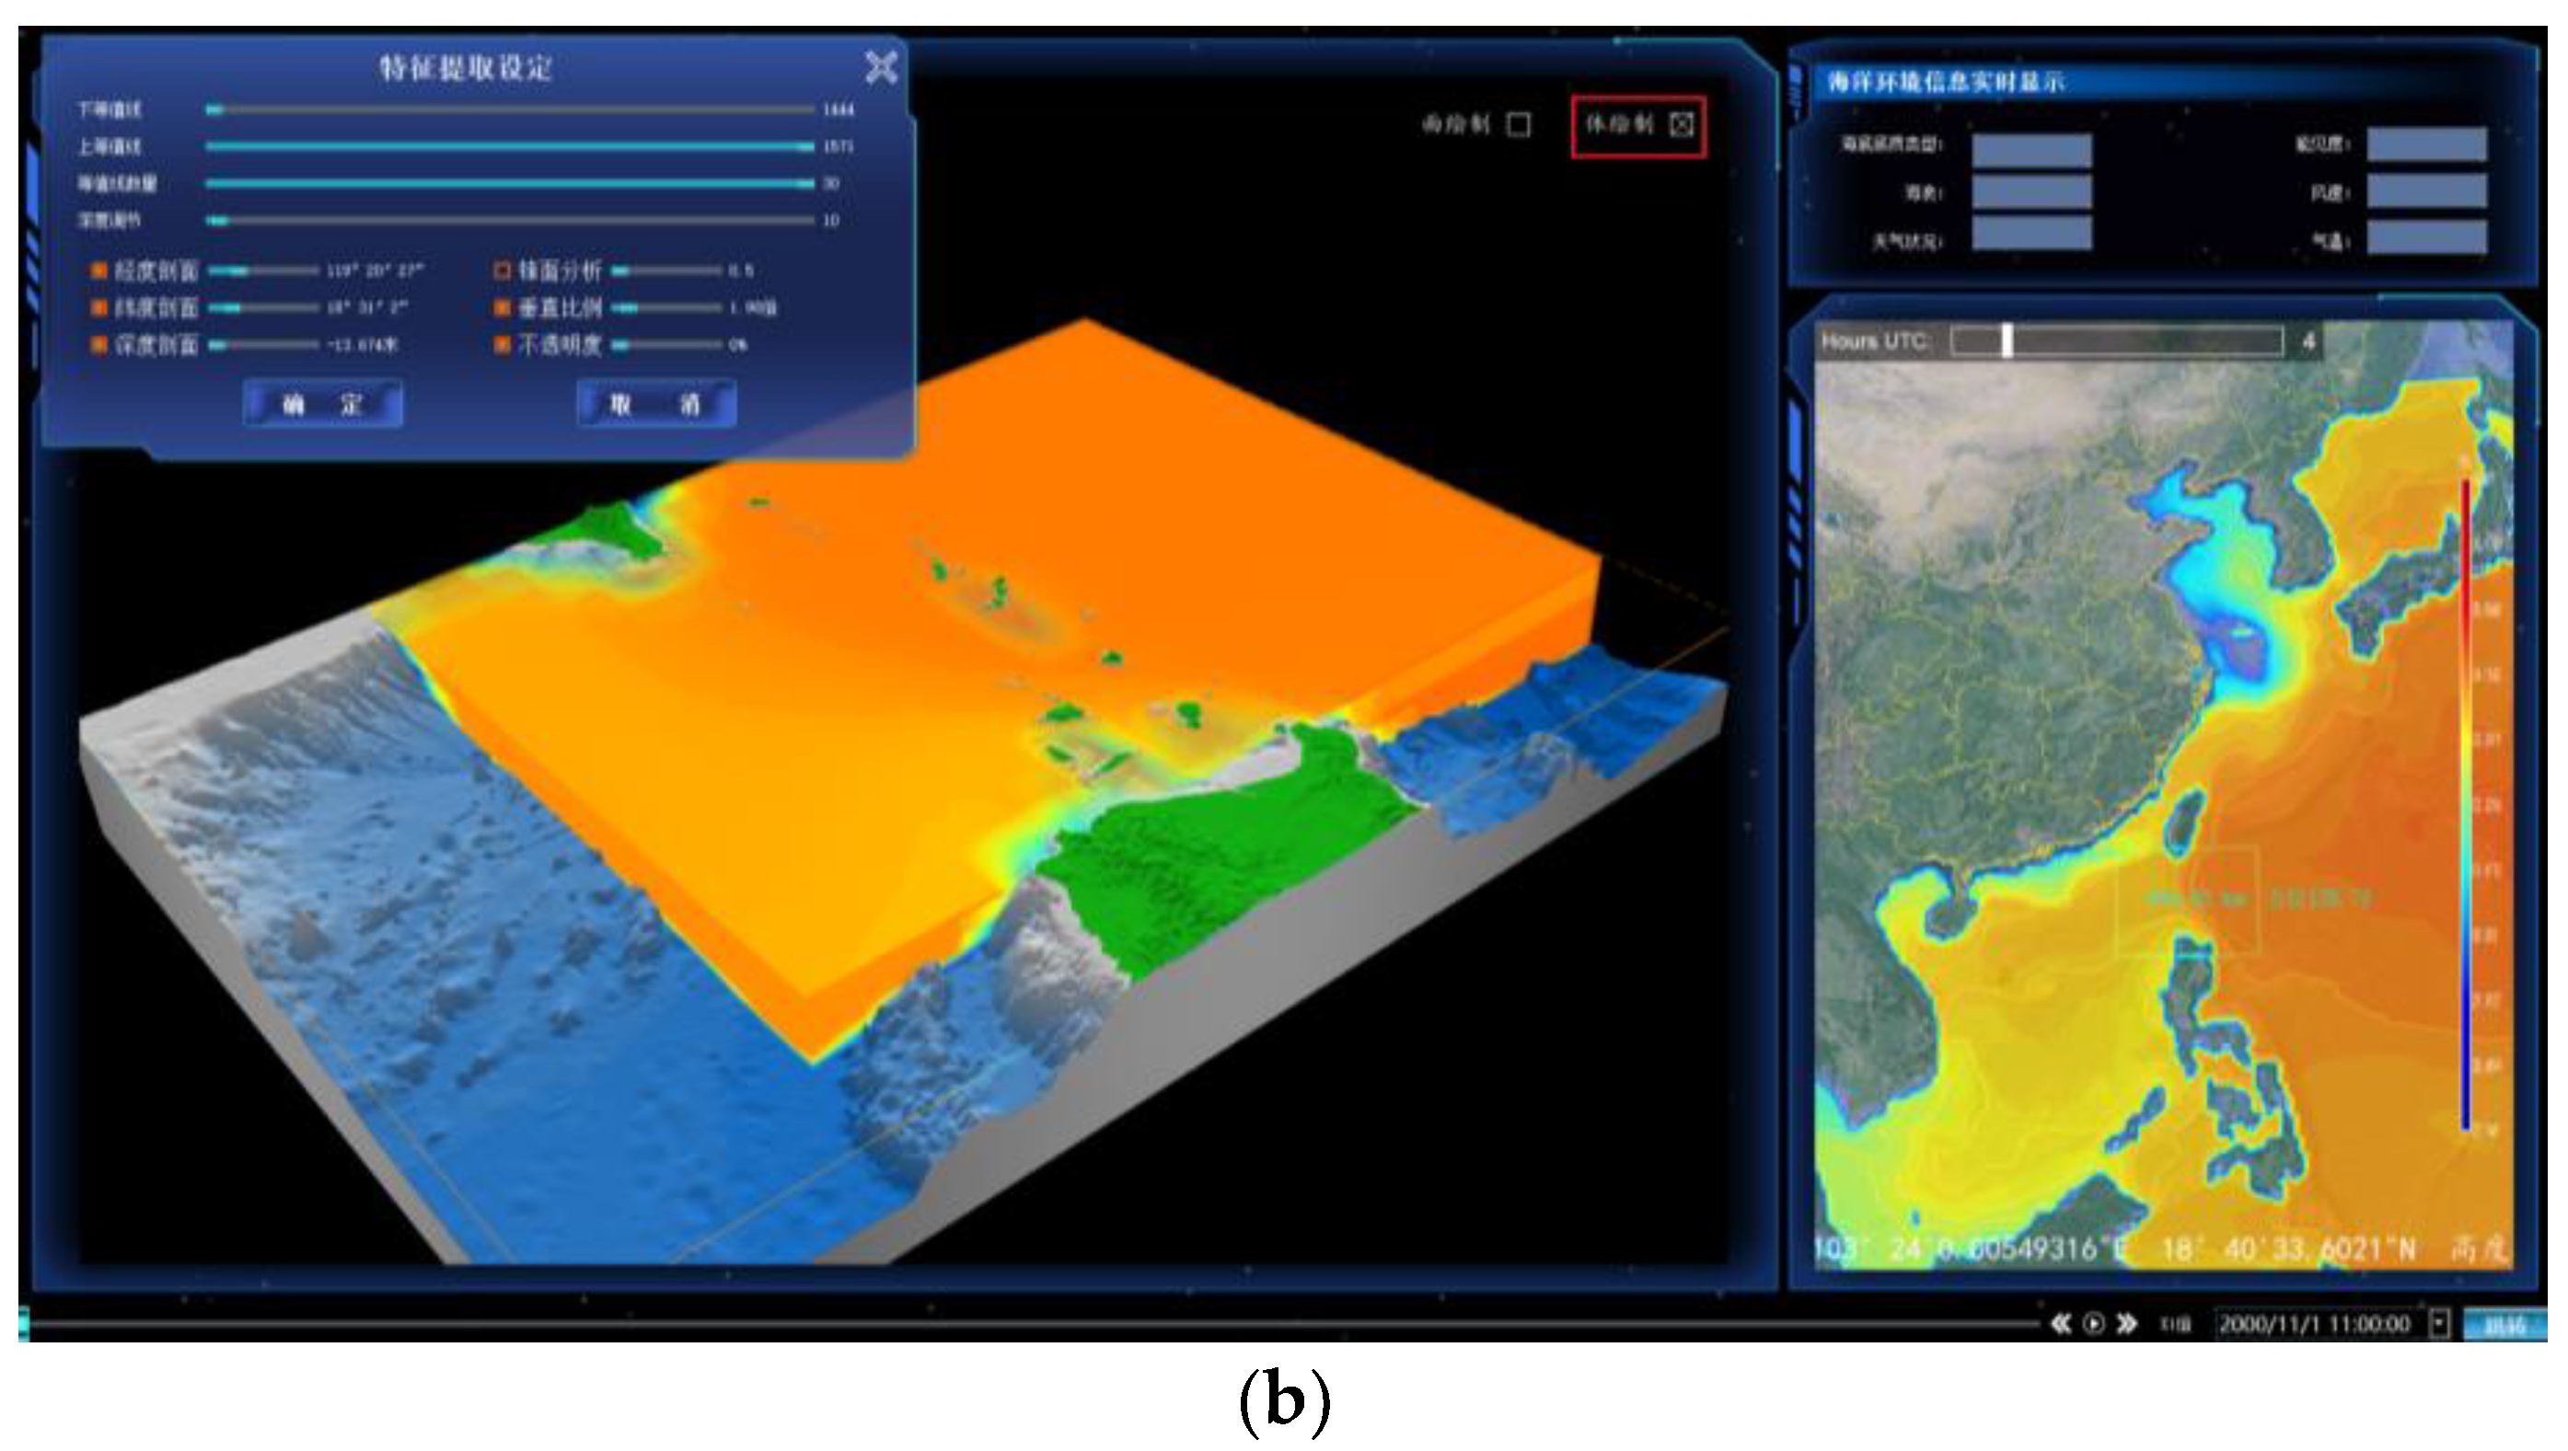
Task: Close the 特征提取设定 dialog with X icon
Action: click(881, 68)
